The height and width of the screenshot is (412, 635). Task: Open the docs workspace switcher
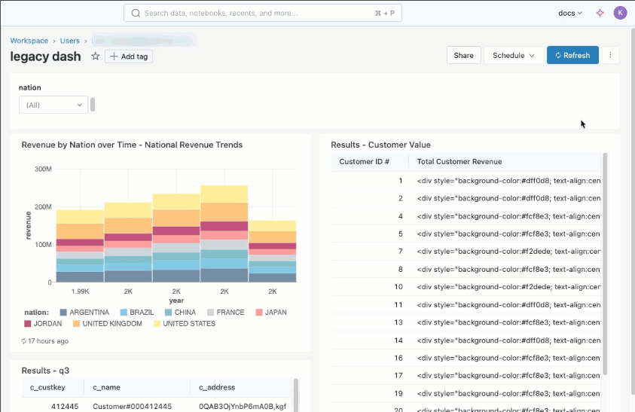coord(569,13)
